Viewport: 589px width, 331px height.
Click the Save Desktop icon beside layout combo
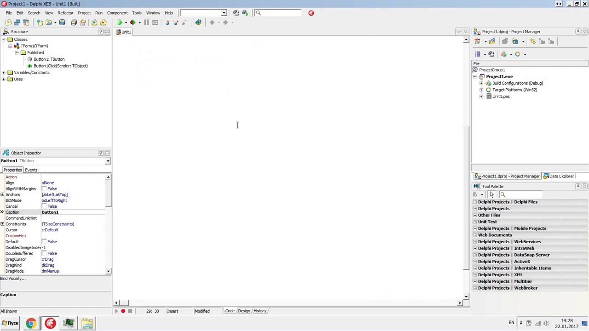[236, 13]
